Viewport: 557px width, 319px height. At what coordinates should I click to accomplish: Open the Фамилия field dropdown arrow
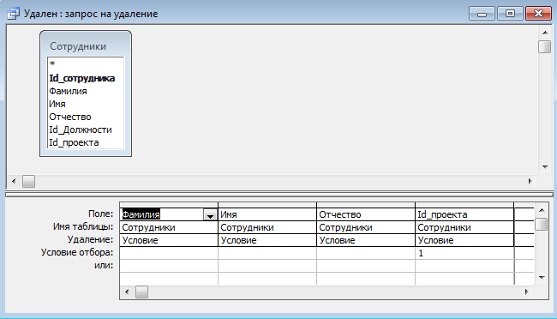210,214
